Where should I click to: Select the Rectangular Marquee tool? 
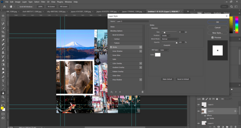point(3,20)
